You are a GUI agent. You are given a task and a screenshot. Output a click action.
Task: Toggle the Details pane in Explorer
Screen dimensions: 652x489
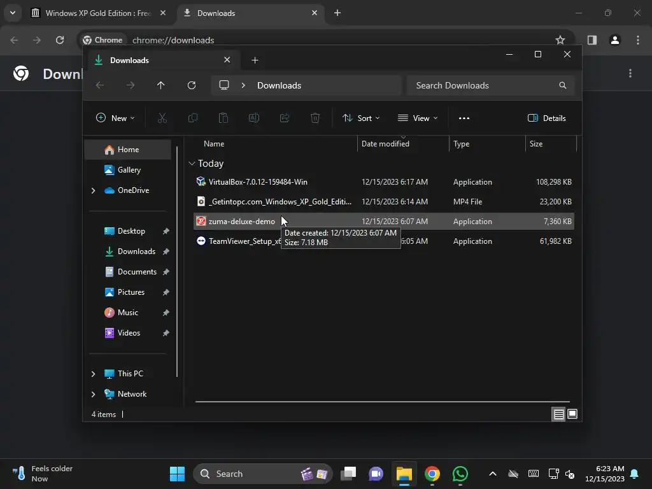[546, 118]
